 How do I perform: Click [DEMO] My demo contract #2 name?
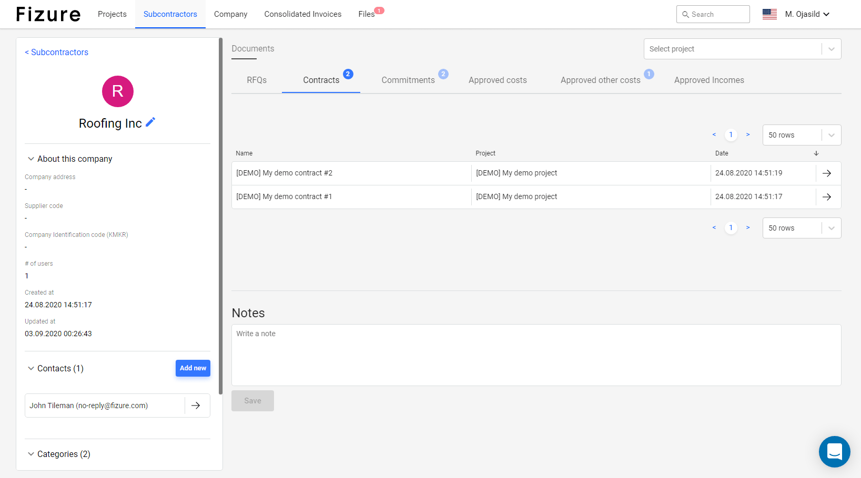coord(285,173)
